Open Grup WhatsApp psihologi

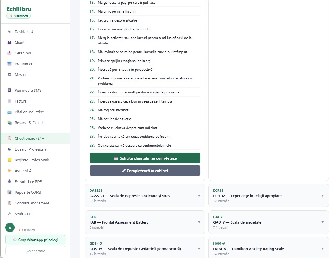point(35,240)
